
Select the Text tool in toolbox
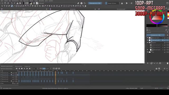tap(4, 6)
